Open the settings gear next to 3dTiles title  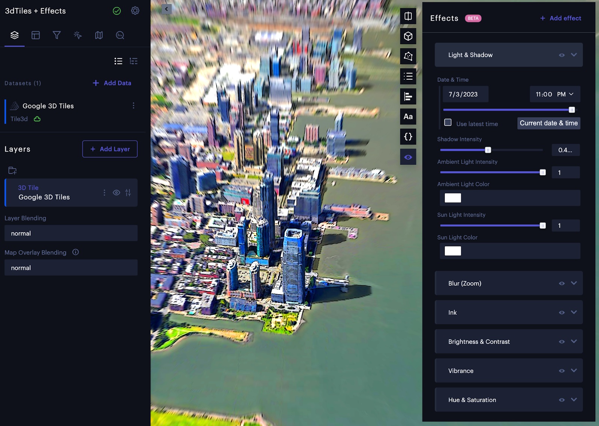point(135,11)
